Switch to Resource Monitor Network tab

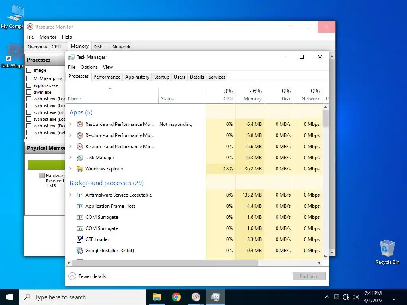(121, 47)
